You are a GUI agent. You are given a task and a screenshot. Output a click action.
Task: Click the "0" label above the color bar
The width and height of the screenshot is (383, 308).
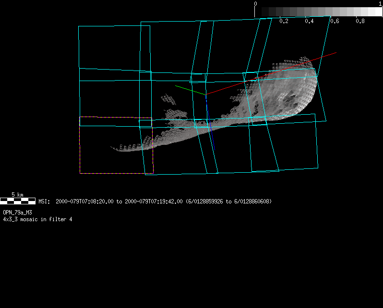[x=256, y=3]
